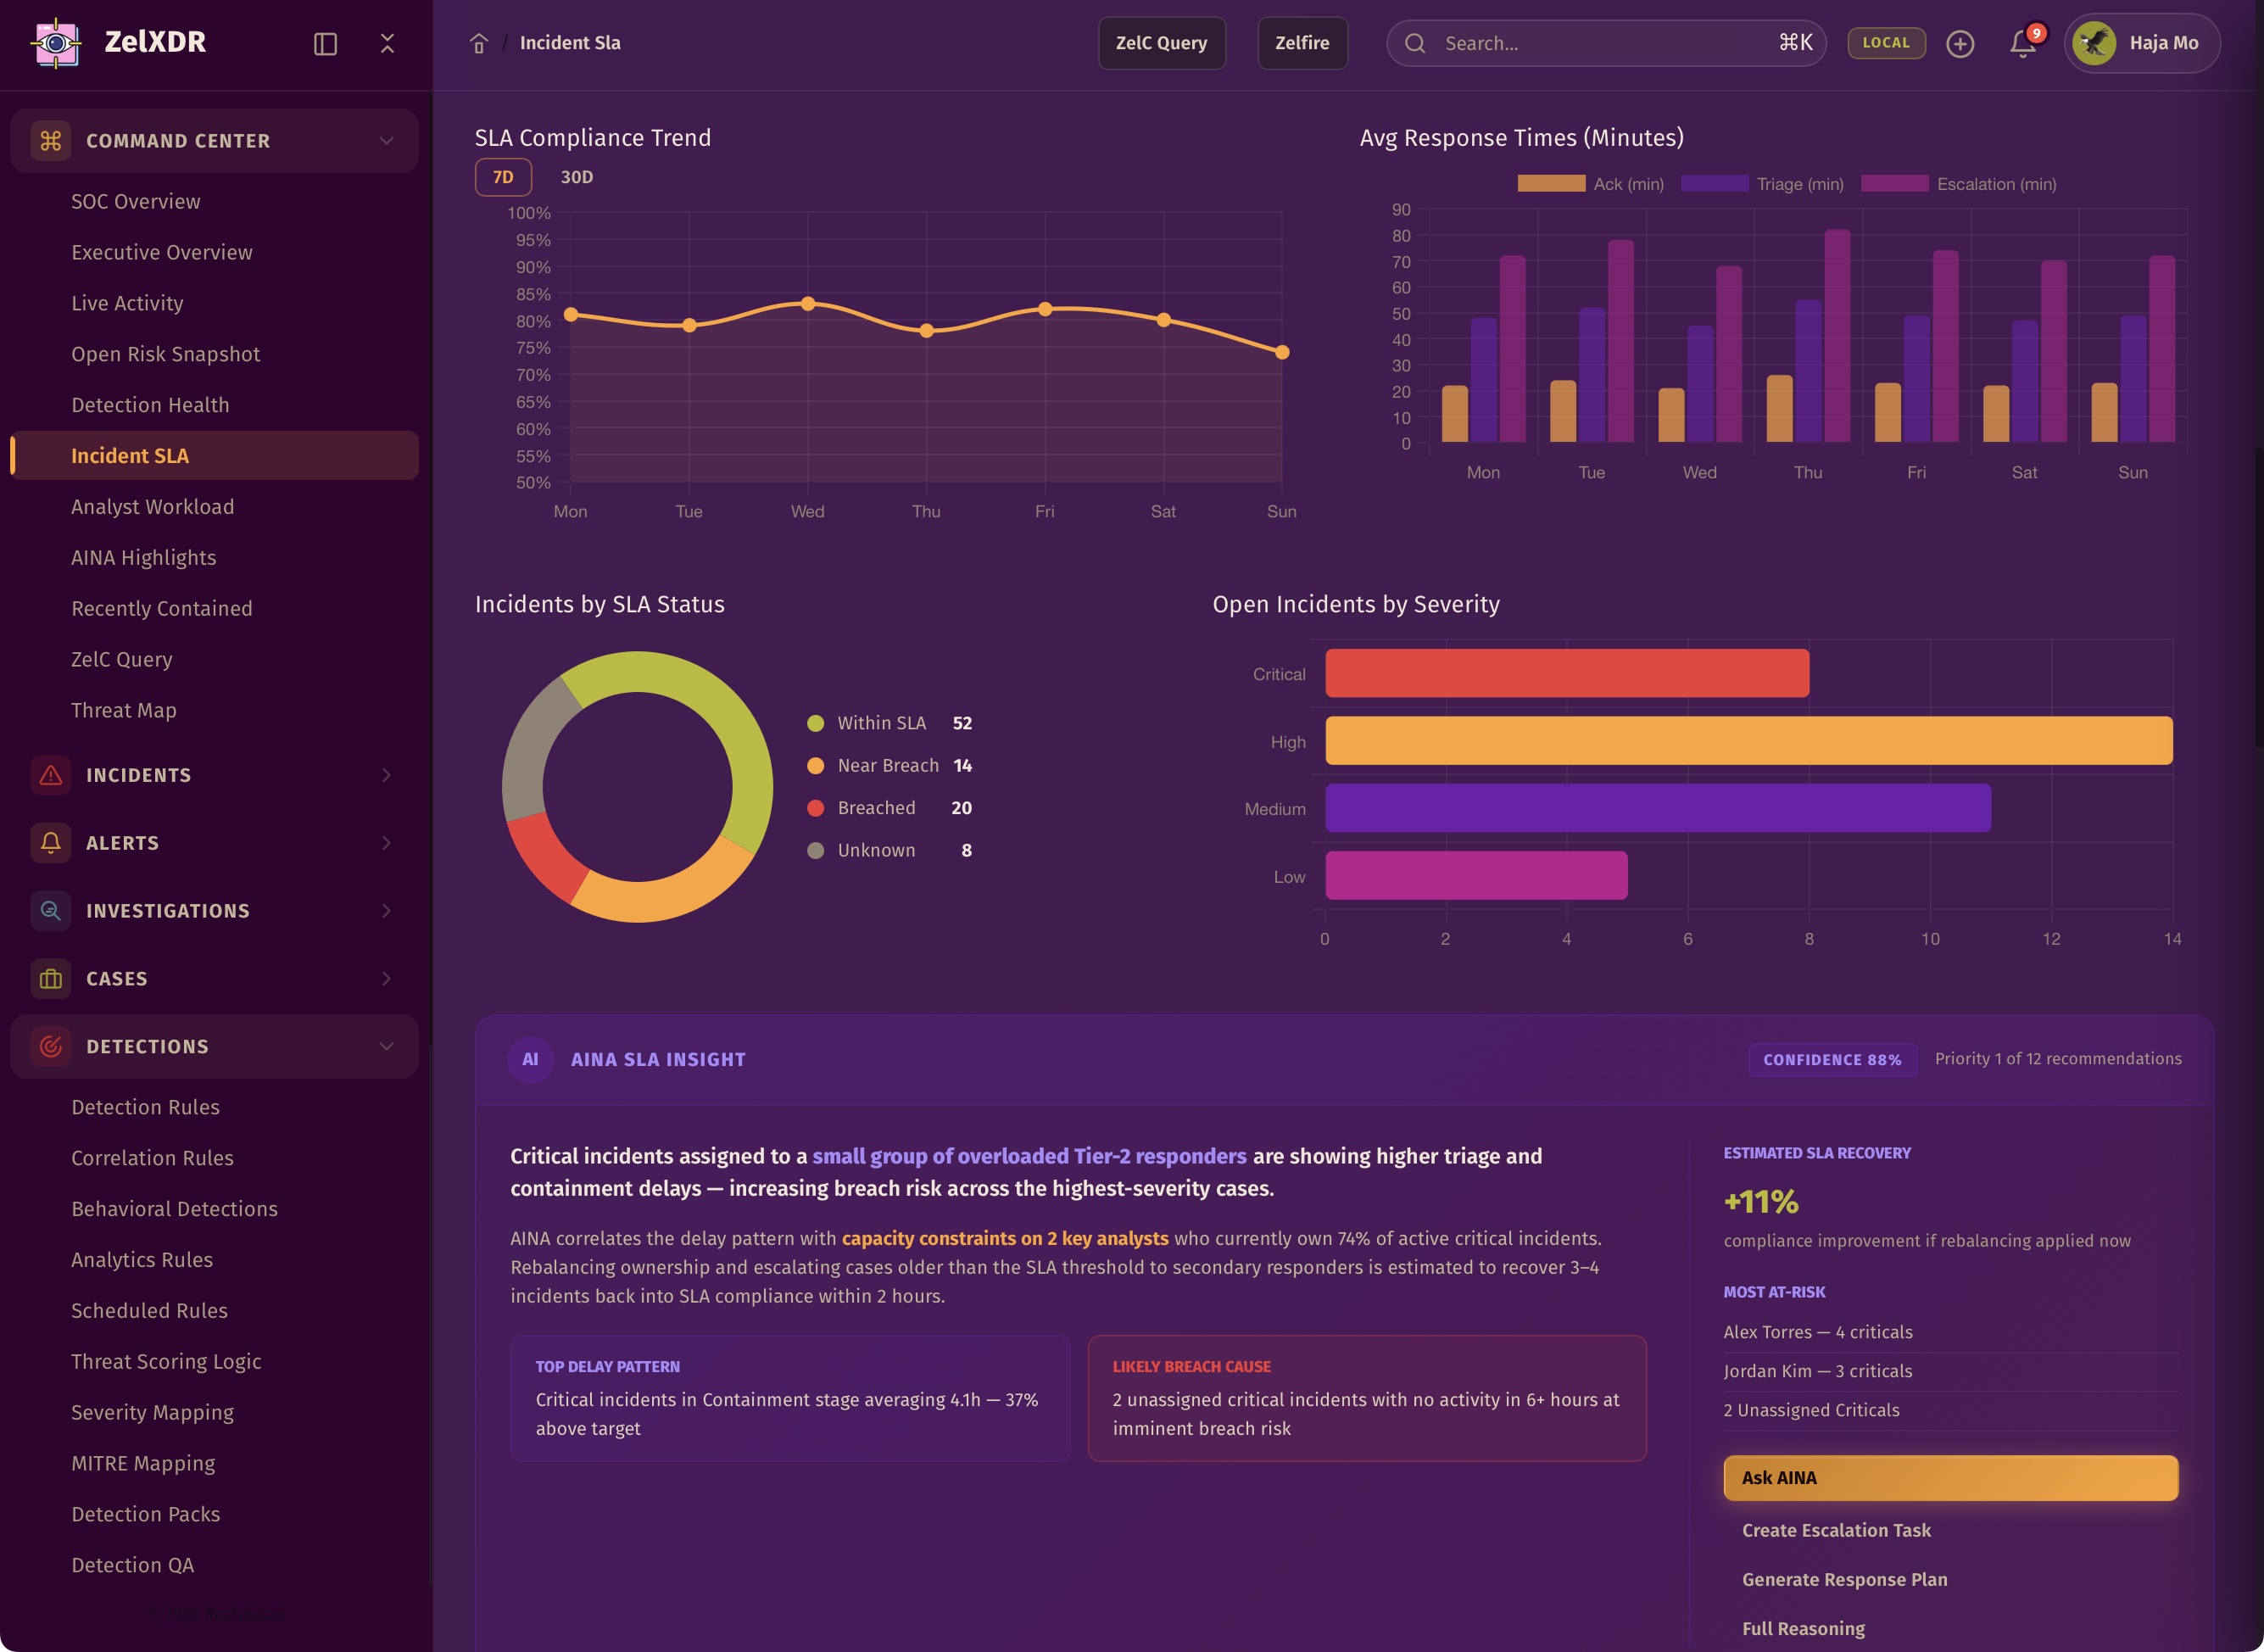The width and height of the screenshot is (2264, 1652).
Task: Open Analyst Workload in sidebar
Action: point(152,507)
